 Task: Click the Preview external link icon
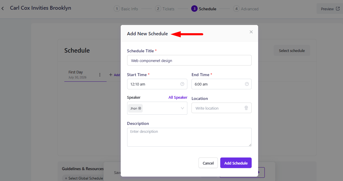(x=338, y=9)
